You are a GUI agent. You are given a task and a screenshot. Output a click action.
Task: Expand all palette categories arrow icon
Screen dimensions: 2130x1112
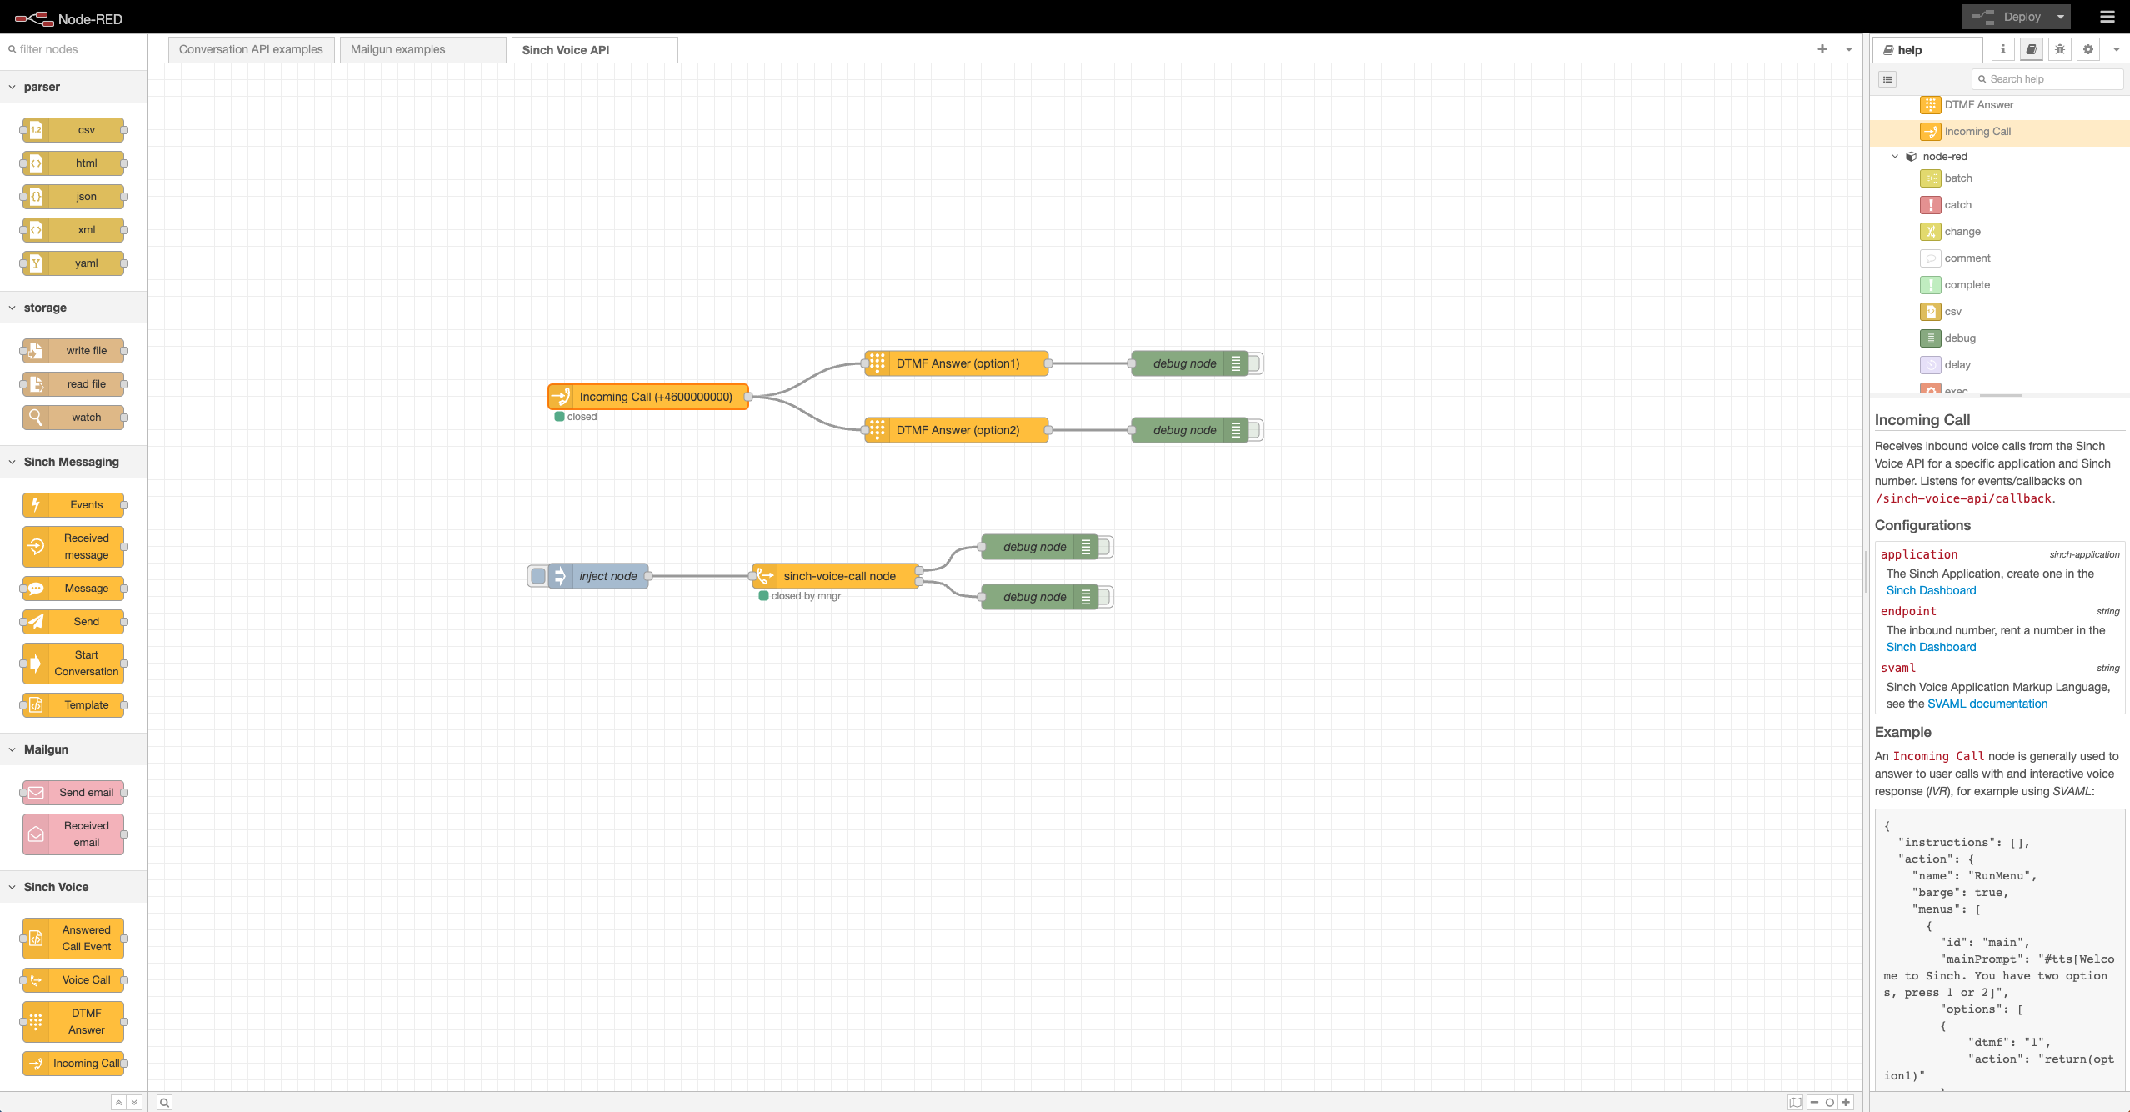134,1103
